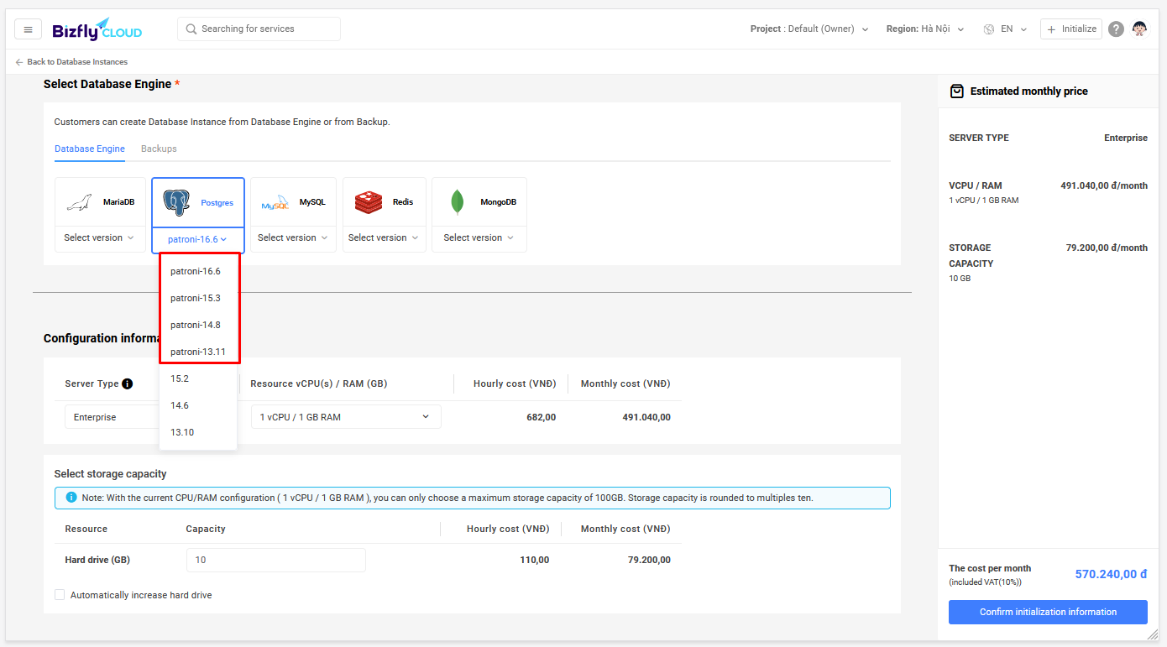Click Confirm initialization information button
Screen dimensions: 1167x647
[1048, 612]
